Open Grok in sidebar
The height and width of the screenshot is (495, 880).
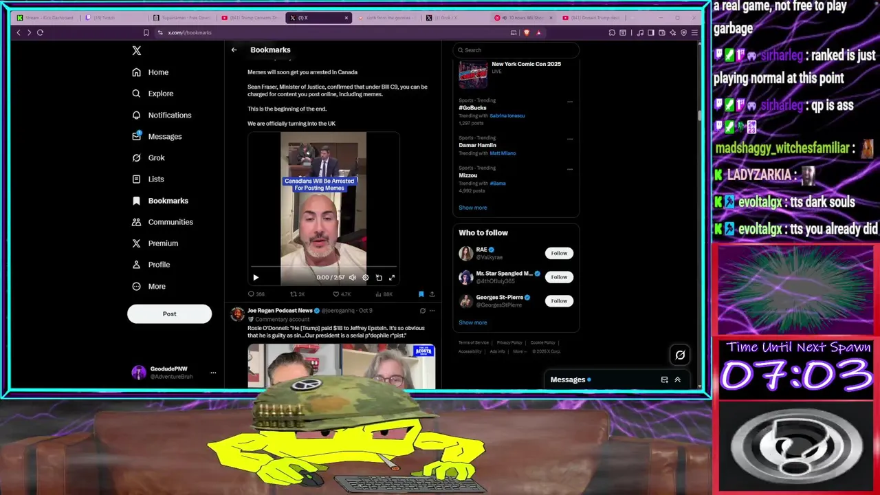pos(148,157)
